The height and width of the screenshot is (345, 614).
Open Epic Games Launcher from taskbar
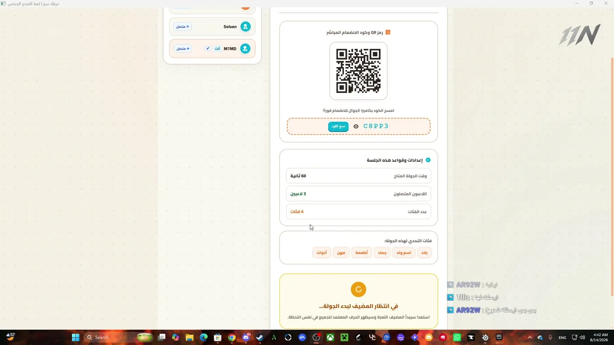click(x=499, y=337)
